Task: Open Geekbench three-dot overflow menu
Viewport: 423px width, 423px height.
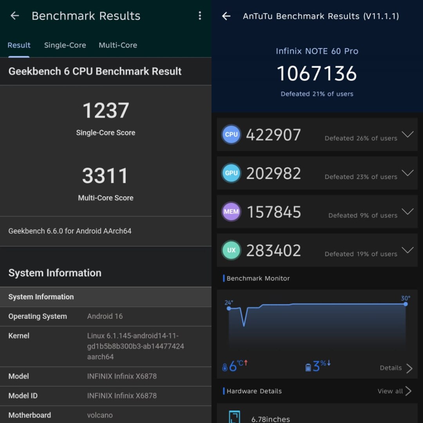Action: pos(200,16)
